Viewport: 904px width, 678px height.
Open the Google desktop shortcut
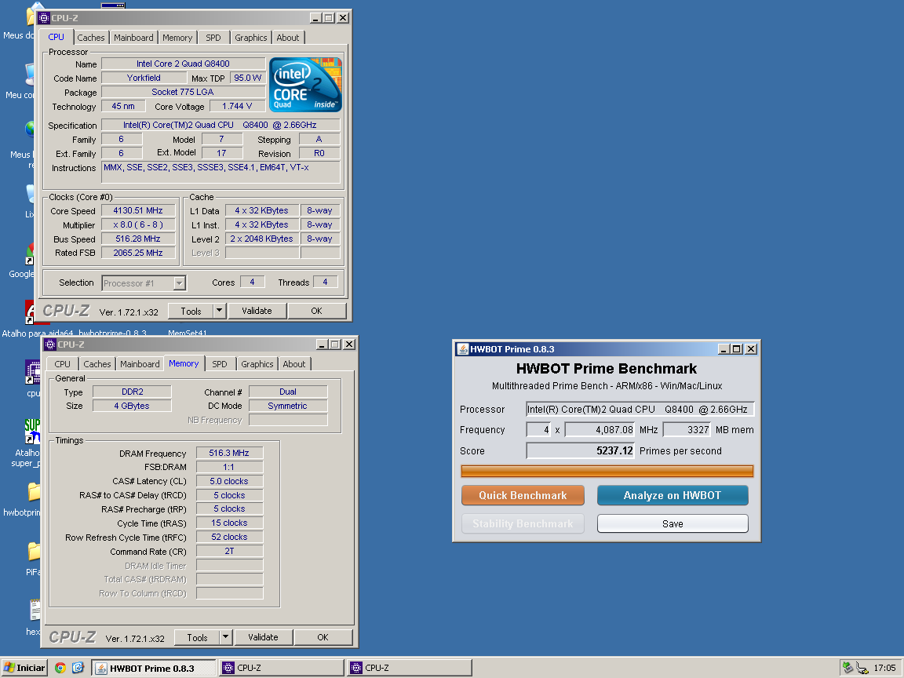[x=30, y=253]
